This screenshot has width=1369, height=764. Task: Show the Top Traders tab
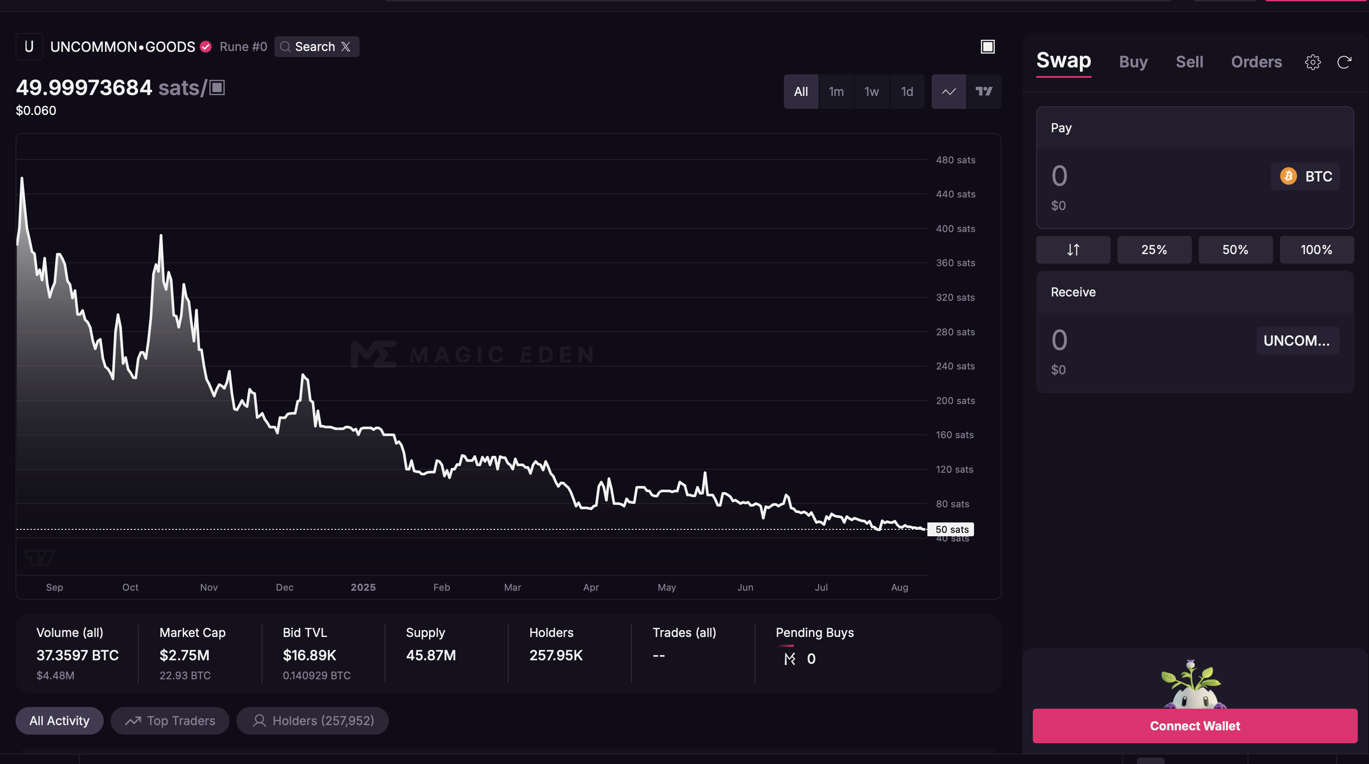point(170,721)
